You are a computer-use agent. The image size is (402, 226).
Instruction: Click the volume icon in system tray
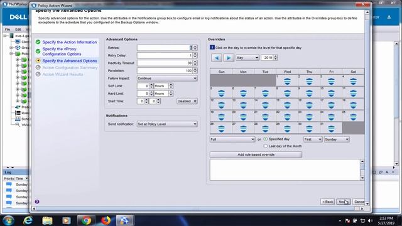point(370,220)
